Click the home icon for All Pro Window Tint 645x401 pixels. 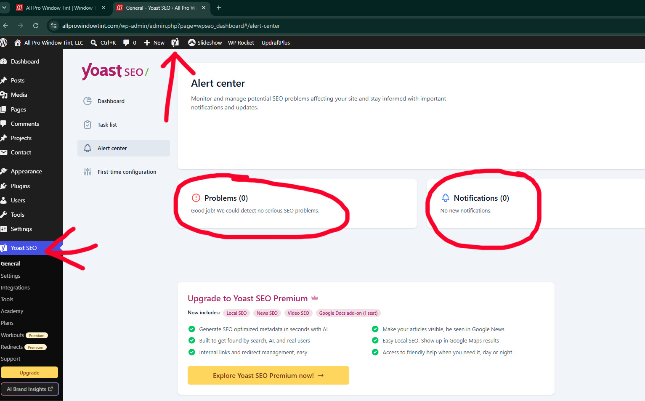click(18, 42)
